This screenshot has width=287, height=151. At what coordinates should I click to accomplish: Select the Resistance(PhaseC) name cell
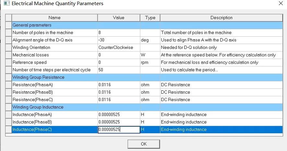55,100
